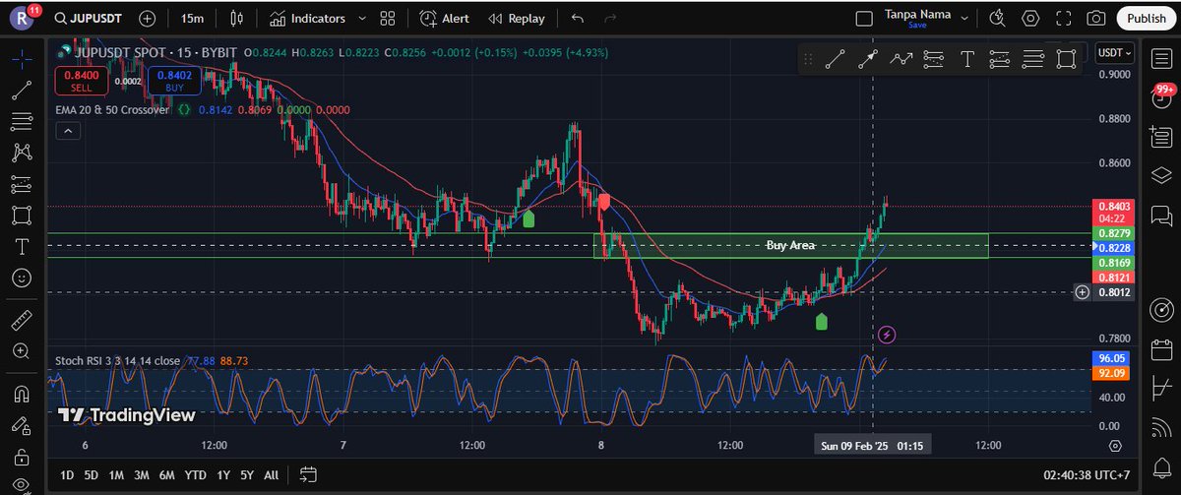
Task: Open the chats panel in right sidebar
Action: pyautogui.click(x=1160, y=215)
